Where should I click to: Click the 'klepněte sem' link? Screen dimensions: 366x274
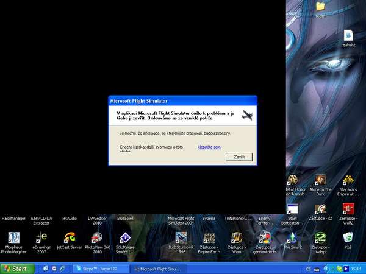pyautogui.click(x=209, y=147)
